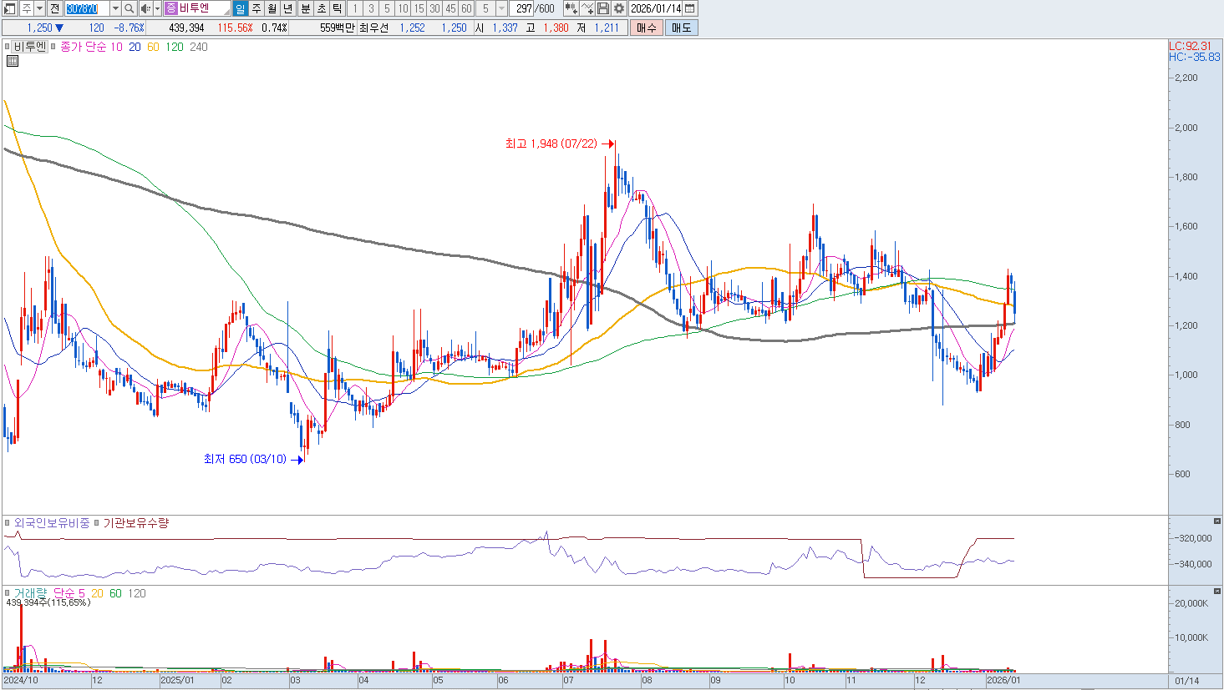Expand the speaker icon dropdown arrow
The width and height of the screenshot is (1224, 690).
click(x=157, y=8)
